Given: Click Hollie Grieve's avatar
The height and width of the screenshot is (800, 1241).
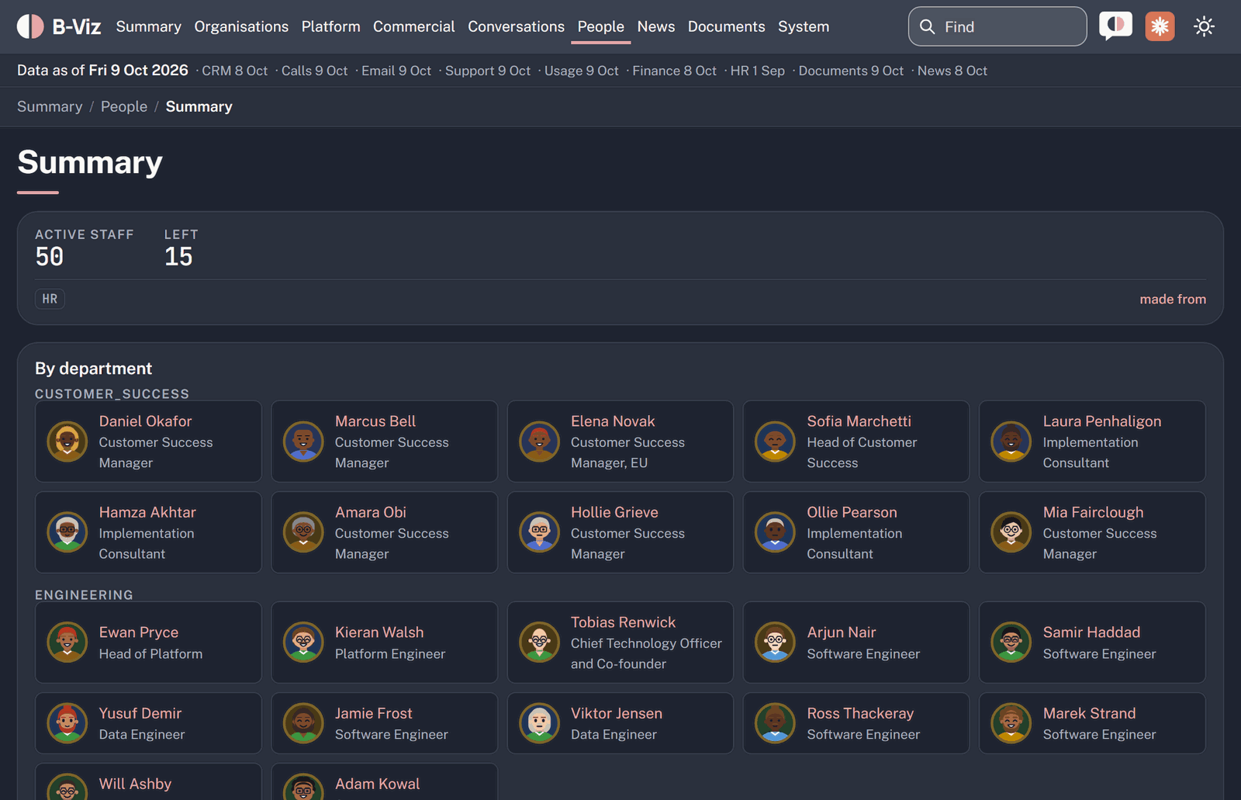Looking at the screenshot, I should 539,532.
